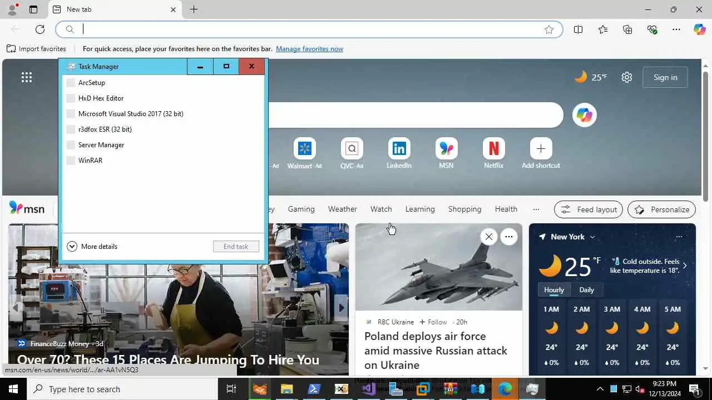
Task: Open Edge Collections icon
Action: pos(627,29)
